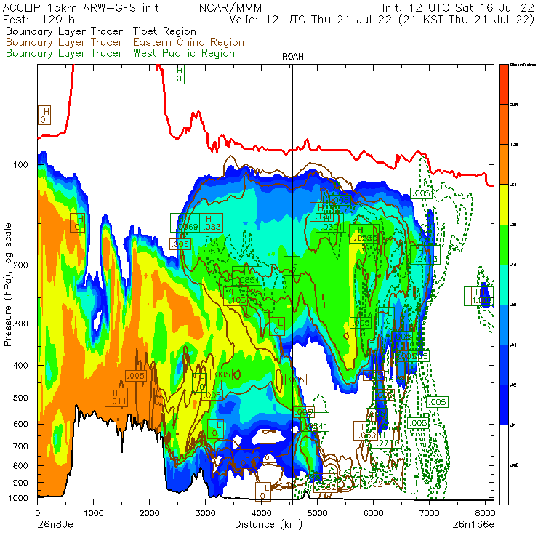Viewport: 538px width, 538px height.
Task: Select the 'Init: 12 UTC Sat 16 Jul 22' text
Action: pyautogui.click(x=458, y=8)
